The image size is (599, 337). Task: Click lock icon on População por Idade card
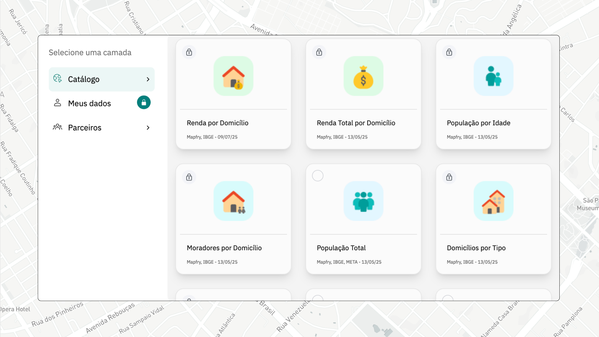tap(449, 52)
